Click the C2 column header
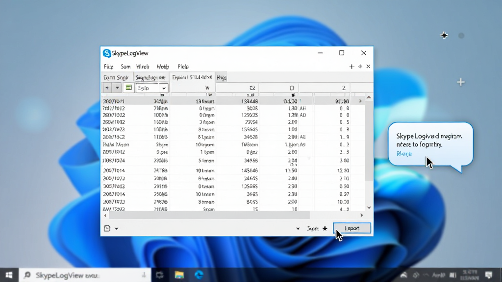 [237, 88]
